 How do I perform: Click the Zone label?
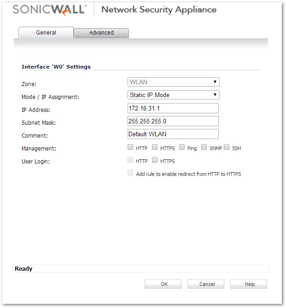click(x=29, y=84)
